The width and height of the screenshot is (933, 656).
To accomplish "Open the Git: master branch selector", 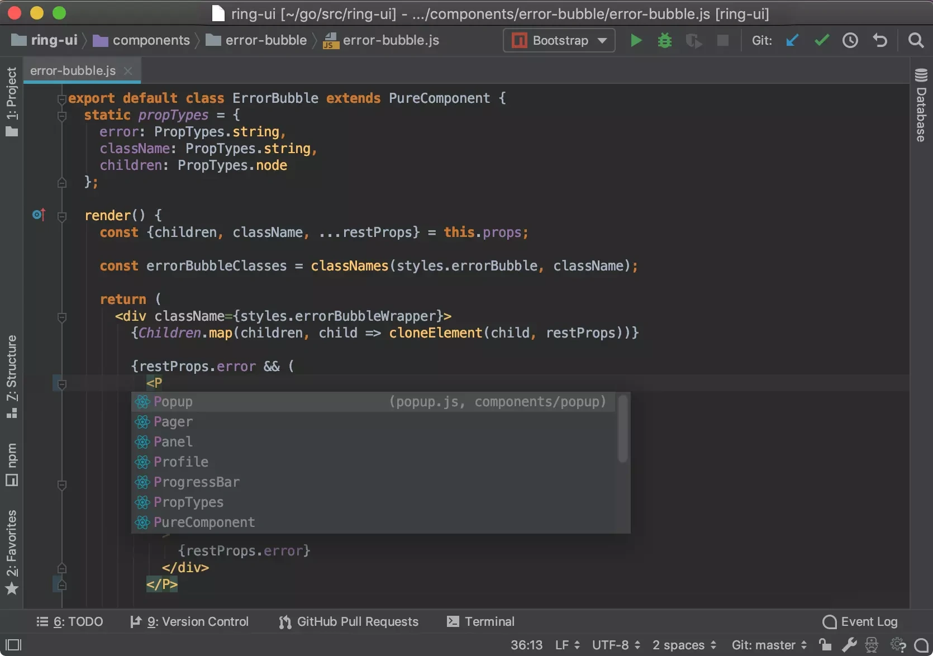I will [x=769, y=645].
